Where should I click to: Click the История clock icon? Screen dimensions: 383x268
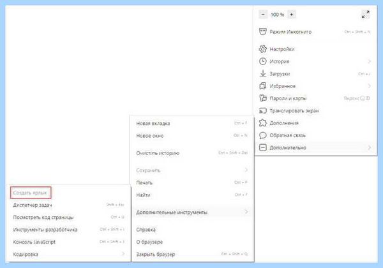tap(263, 61)
